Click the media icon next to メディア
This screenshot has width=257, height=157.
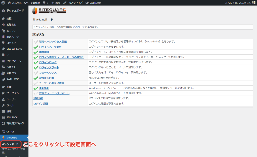(3, 31)
